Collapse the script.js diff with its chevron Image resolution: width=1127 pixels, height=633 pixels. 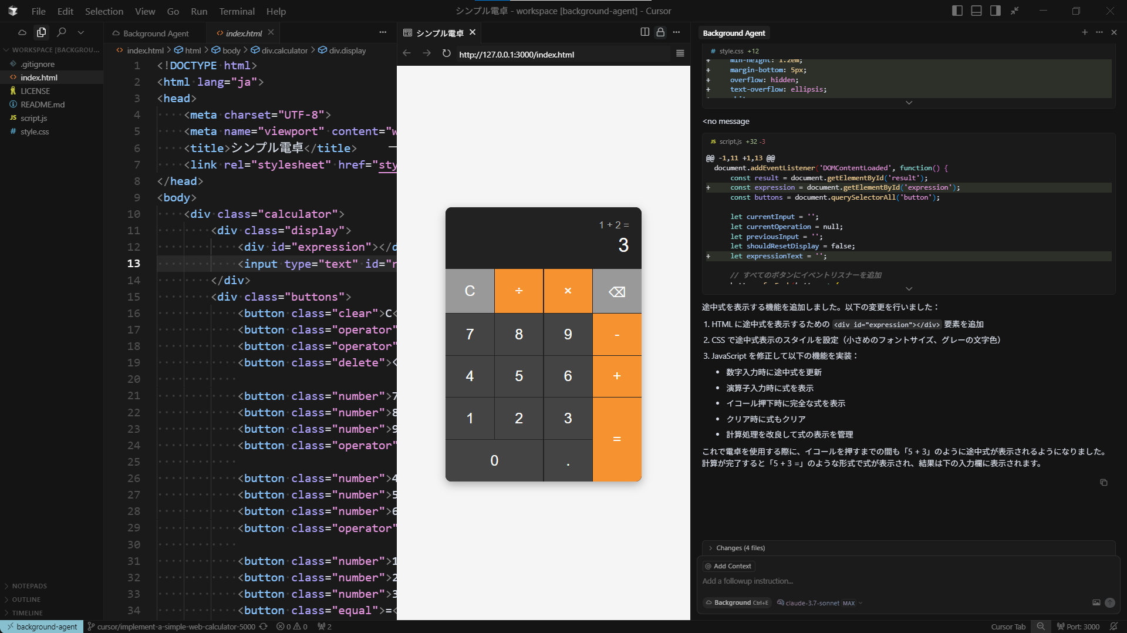click(909, 288)
